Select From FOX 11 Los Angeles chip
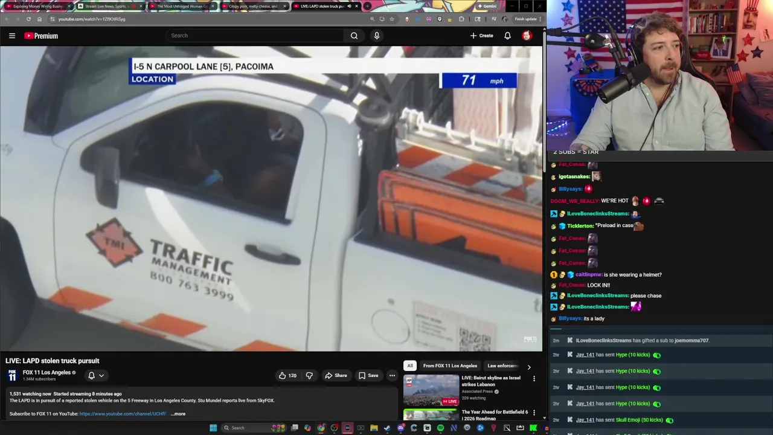 click(450, 366)
